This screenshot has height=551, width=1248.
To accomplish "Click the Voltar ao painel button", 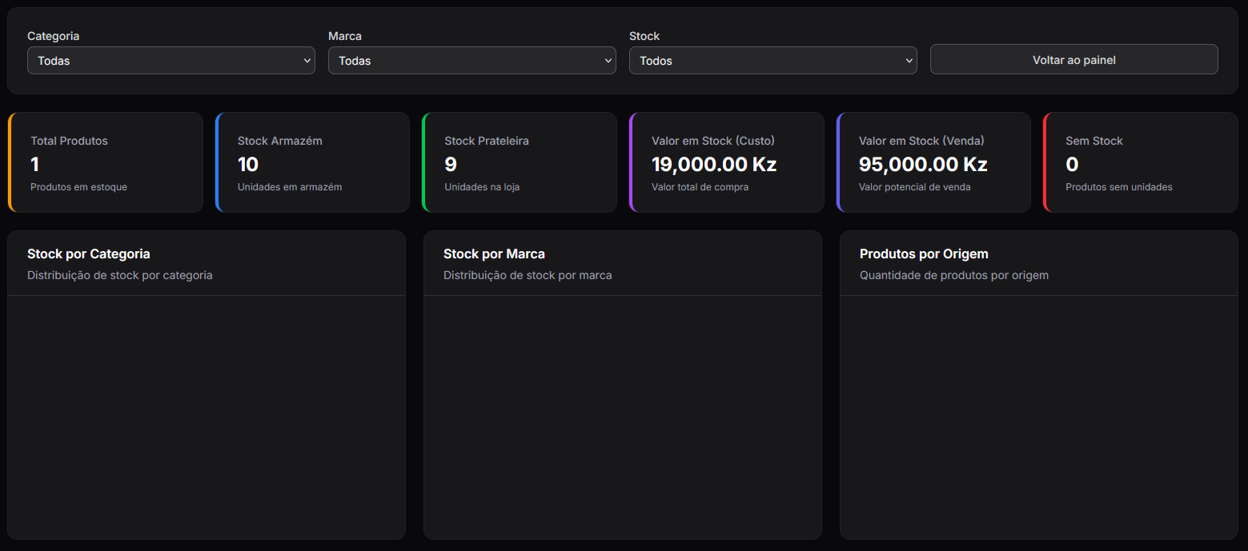I will [x=1074, y=60].
